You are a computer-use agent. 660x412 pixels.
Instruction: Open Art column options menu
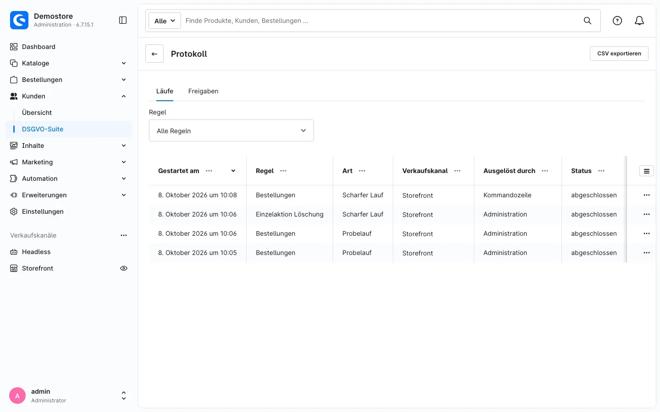pos(362,171)
